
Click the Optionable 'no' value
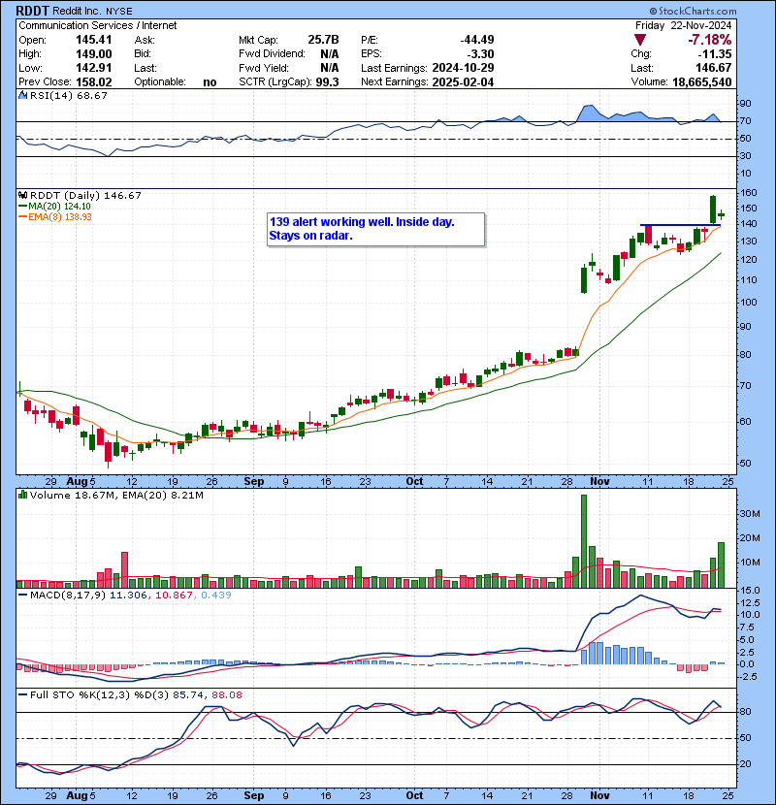click(x=210, y=81)
